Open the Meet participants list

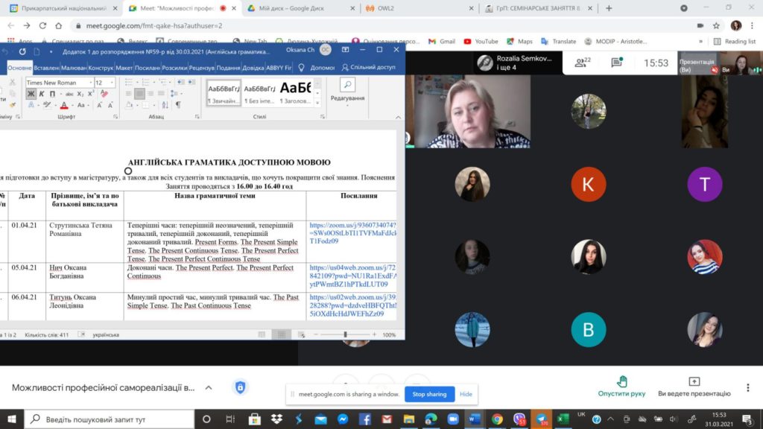click(x=583, y=63)
